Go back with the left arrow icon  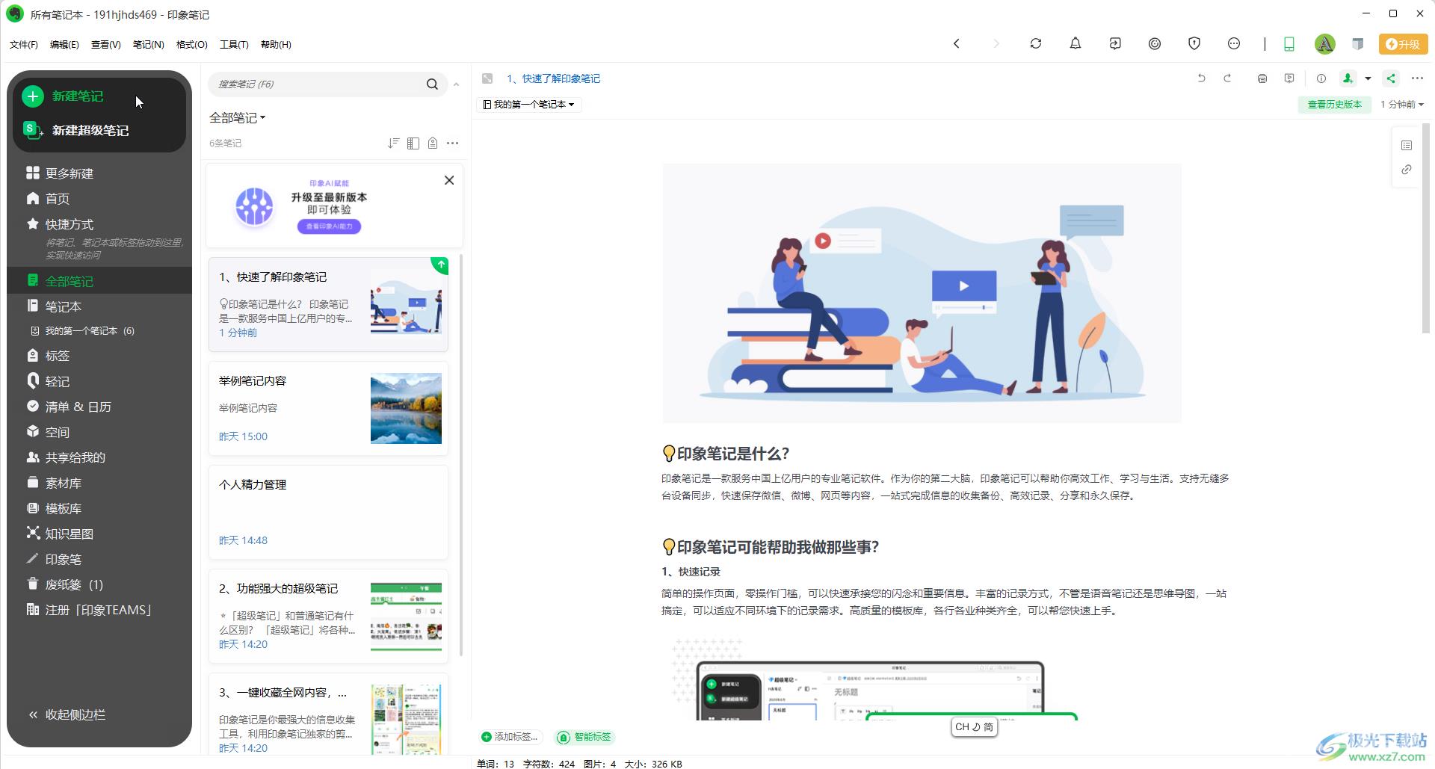(x=956, y=43)
